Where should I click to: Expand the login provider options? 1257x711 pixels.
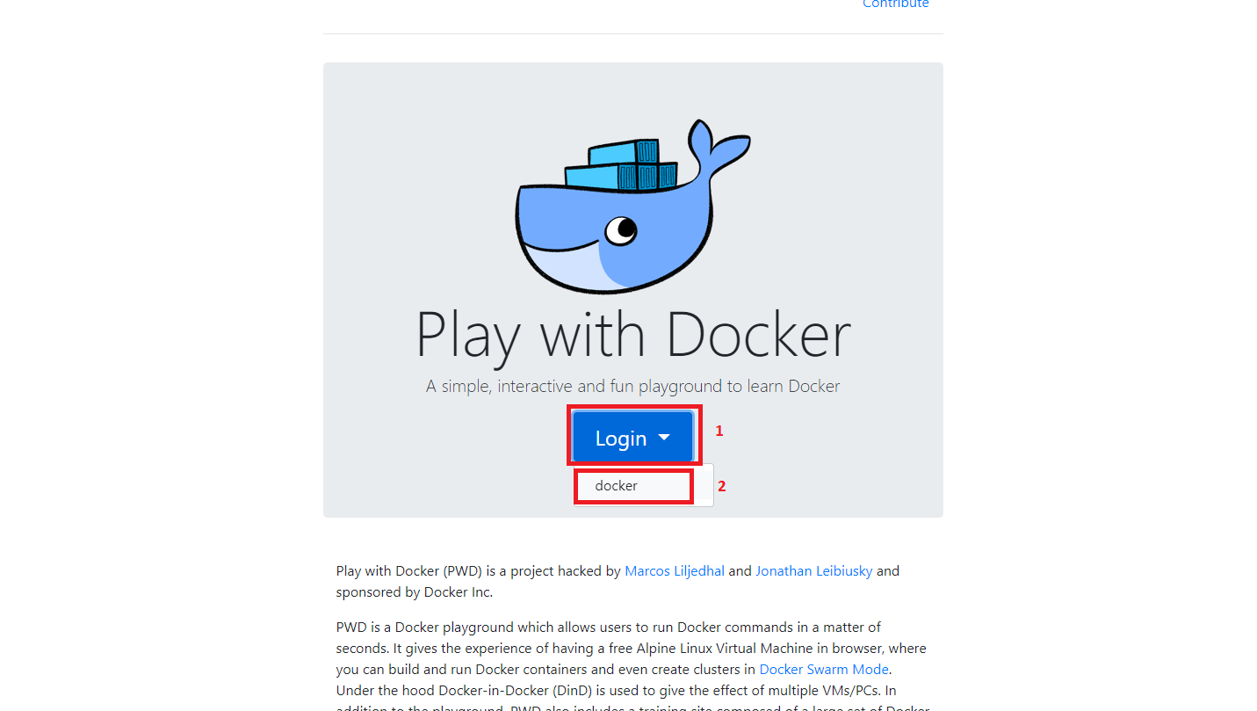(x=632, y=436)
